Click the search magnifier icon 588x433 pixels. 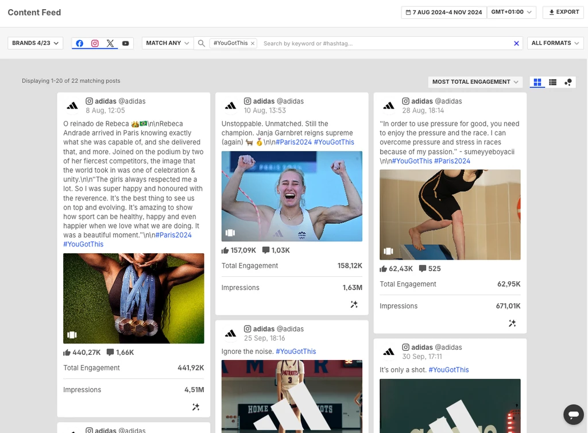tap(202, 43)
